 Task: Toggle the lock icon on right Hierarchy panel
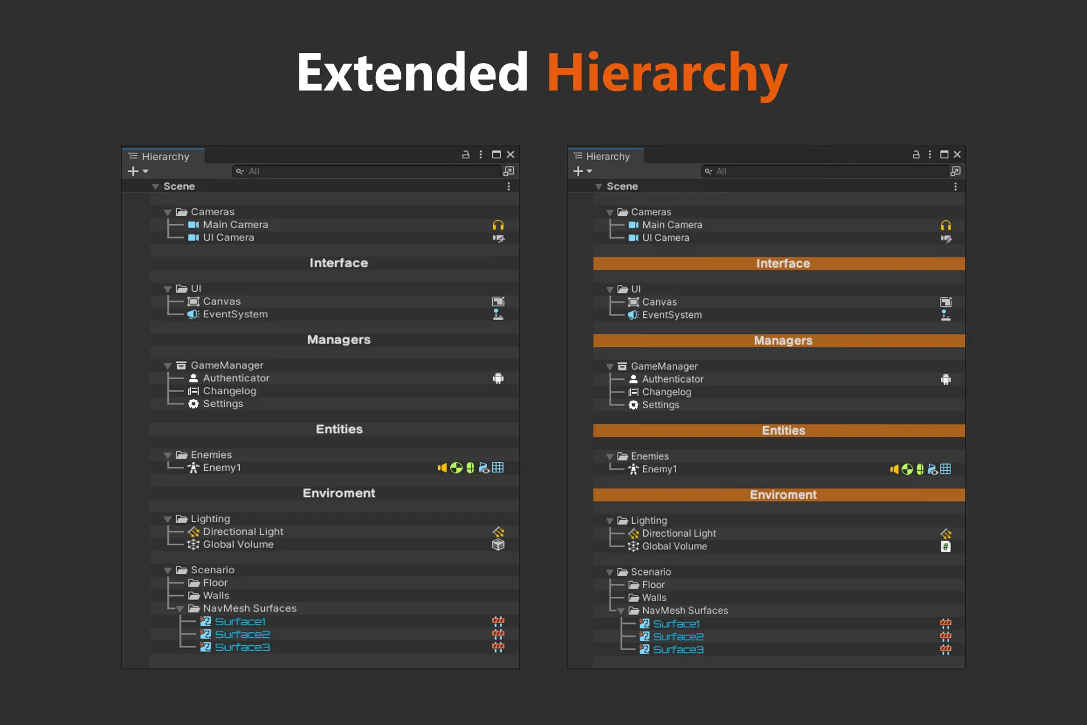coord(916,154)
